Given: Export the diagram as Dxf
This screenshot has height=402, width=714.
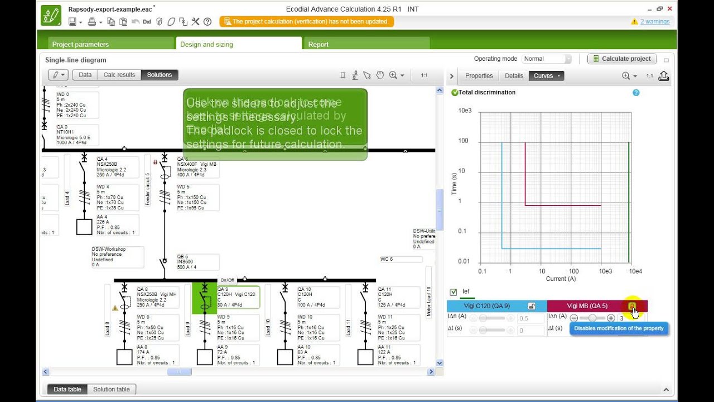Looking at the screenshot, I should click(147, 22).
